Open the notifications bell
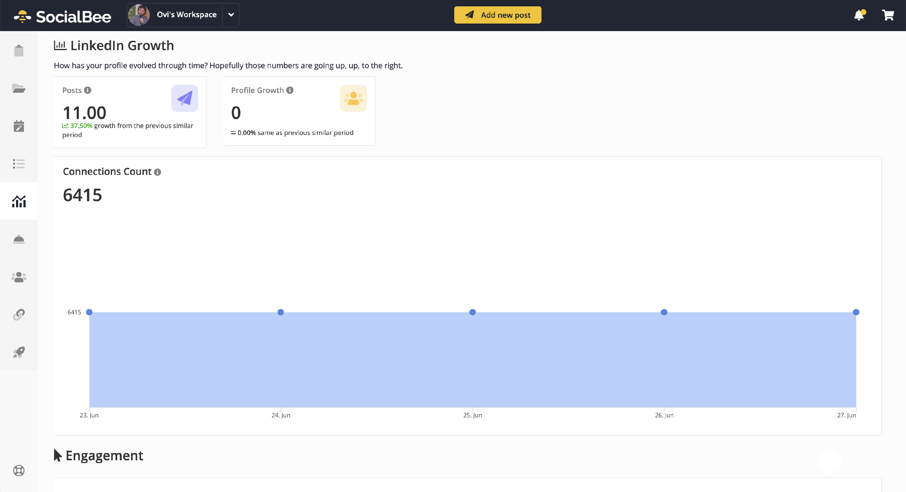906x492 pixels. [859, 15]
